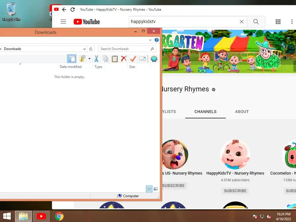Switch to Details view in Downloads

point(149,189)
